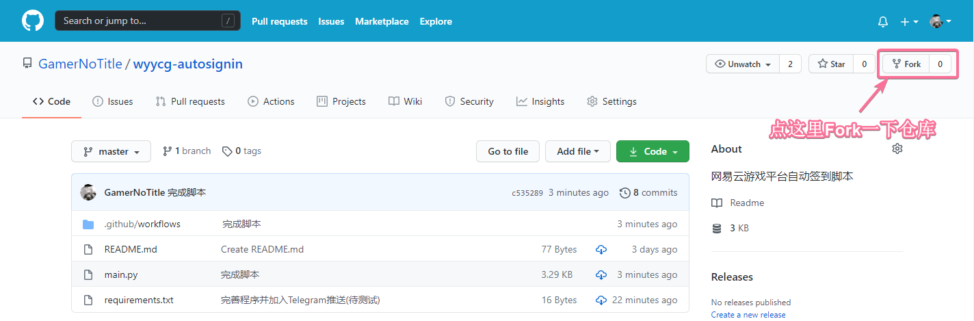Image resolution: width=974 pixels, height=321 pixels.
Task: Click the Unwatch dropdown button
Action: pos(743,64)
